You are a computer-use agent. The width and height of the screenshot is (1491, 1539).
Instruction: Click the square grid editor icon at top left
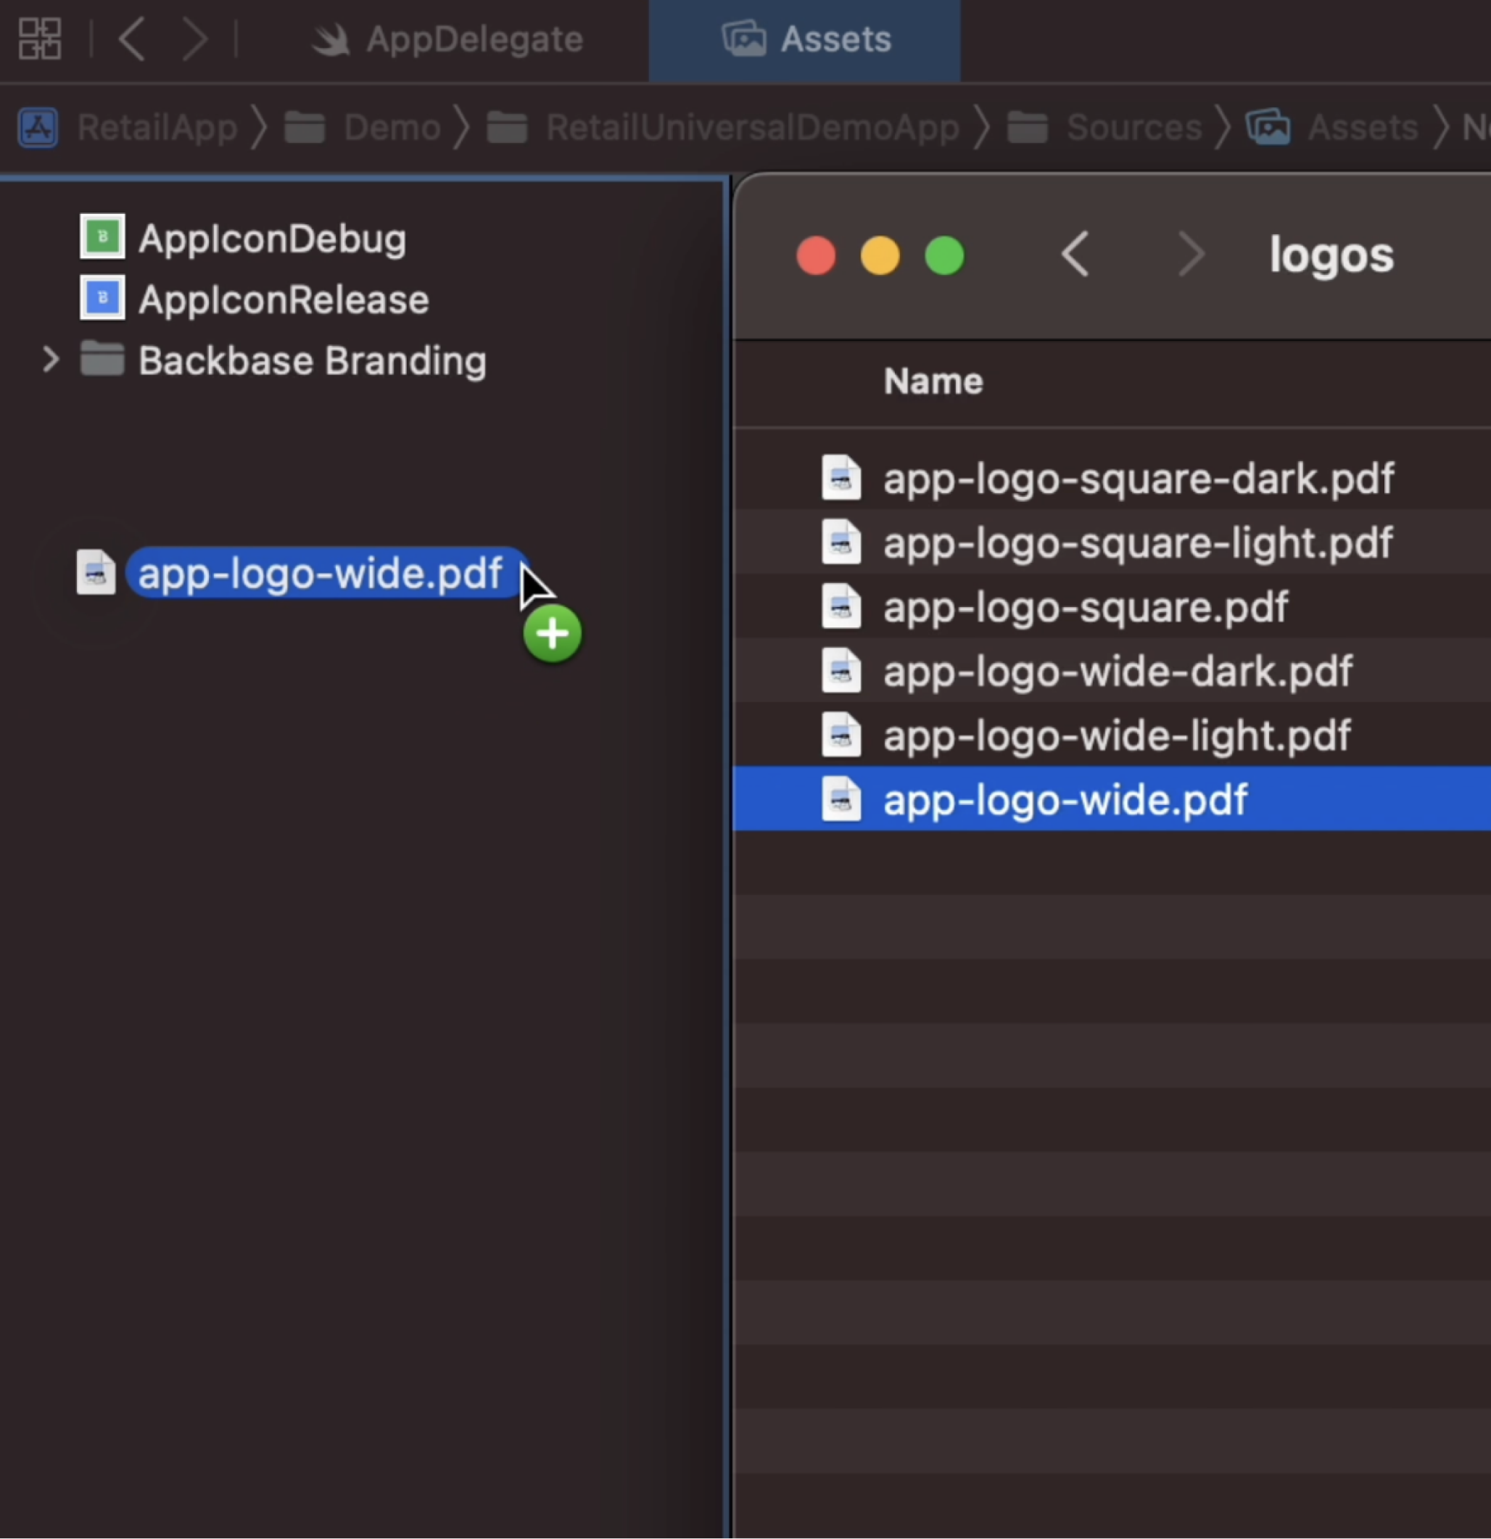click(39, 36)
